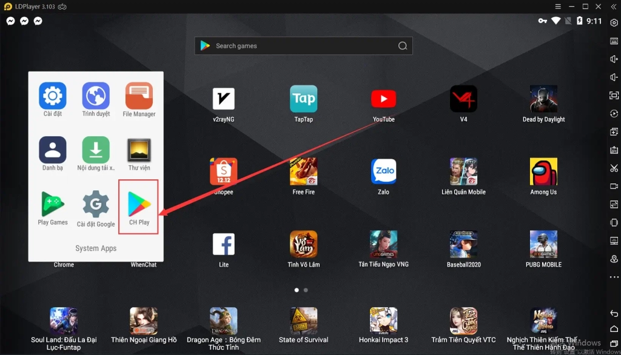Viewport: 621px width, 355px height.
Task: Launch Free Fire game
Action: coord(303,171)
